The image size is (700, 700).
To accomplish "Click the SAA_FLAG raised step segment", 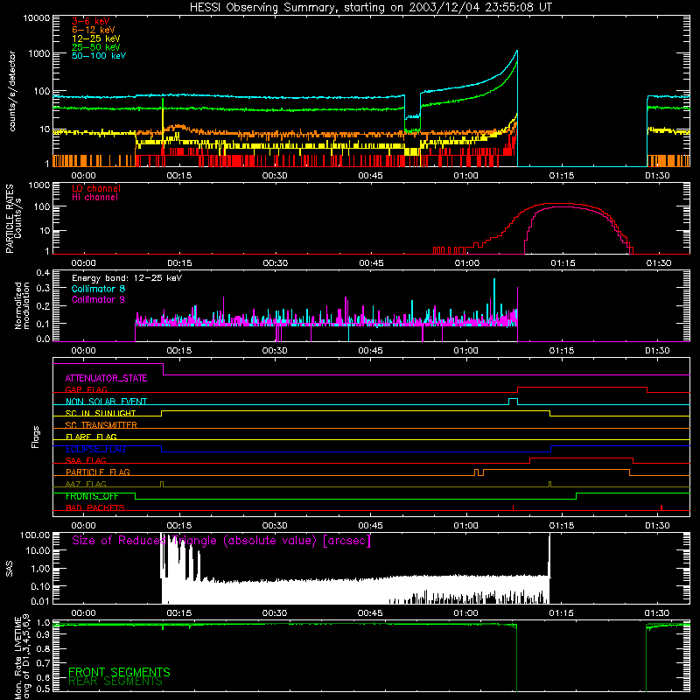I will [x=581, y=458].
